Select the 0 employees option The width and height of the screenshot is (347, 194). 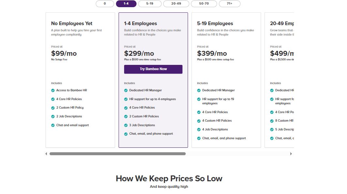[105, 4]
